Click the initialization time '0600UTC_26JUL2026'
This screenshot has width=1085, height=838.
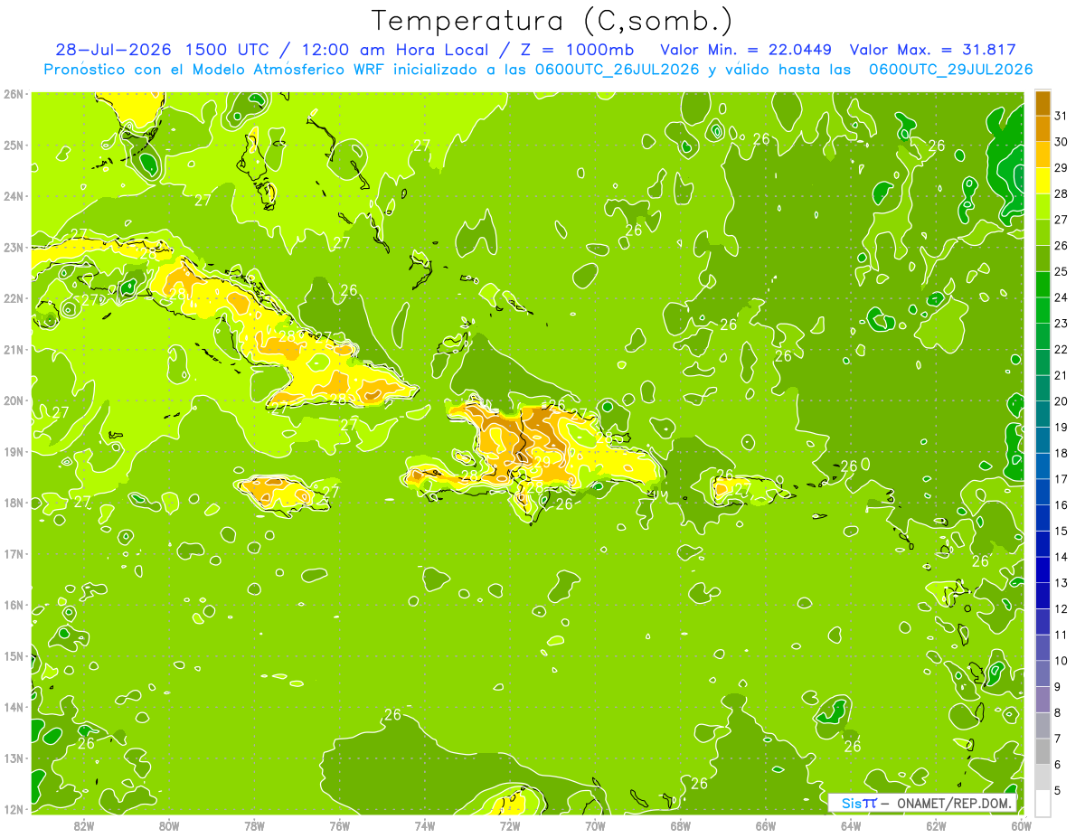[616, 69]
